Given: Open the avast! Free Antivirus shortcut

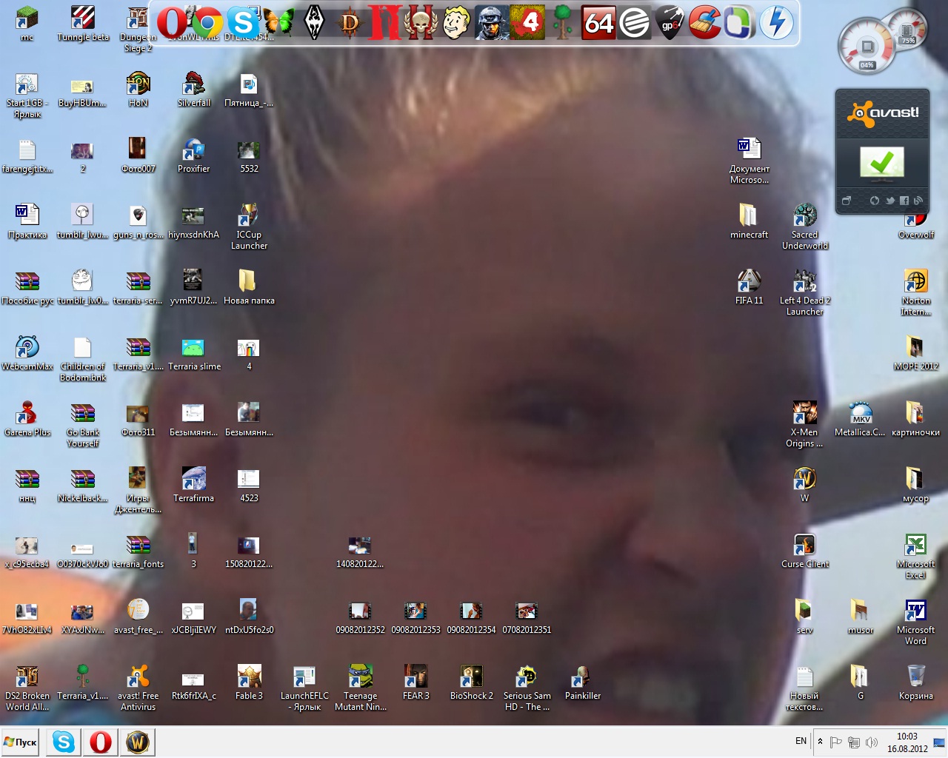Looking at the screenshot, I should tap(138, 688).
